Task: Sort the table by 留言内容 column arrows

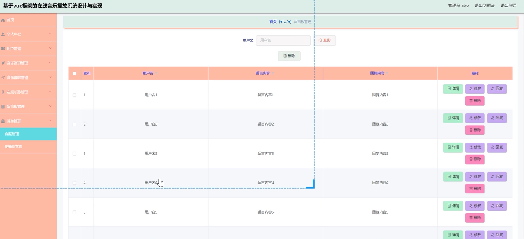Action: click(x=272, y=74)
